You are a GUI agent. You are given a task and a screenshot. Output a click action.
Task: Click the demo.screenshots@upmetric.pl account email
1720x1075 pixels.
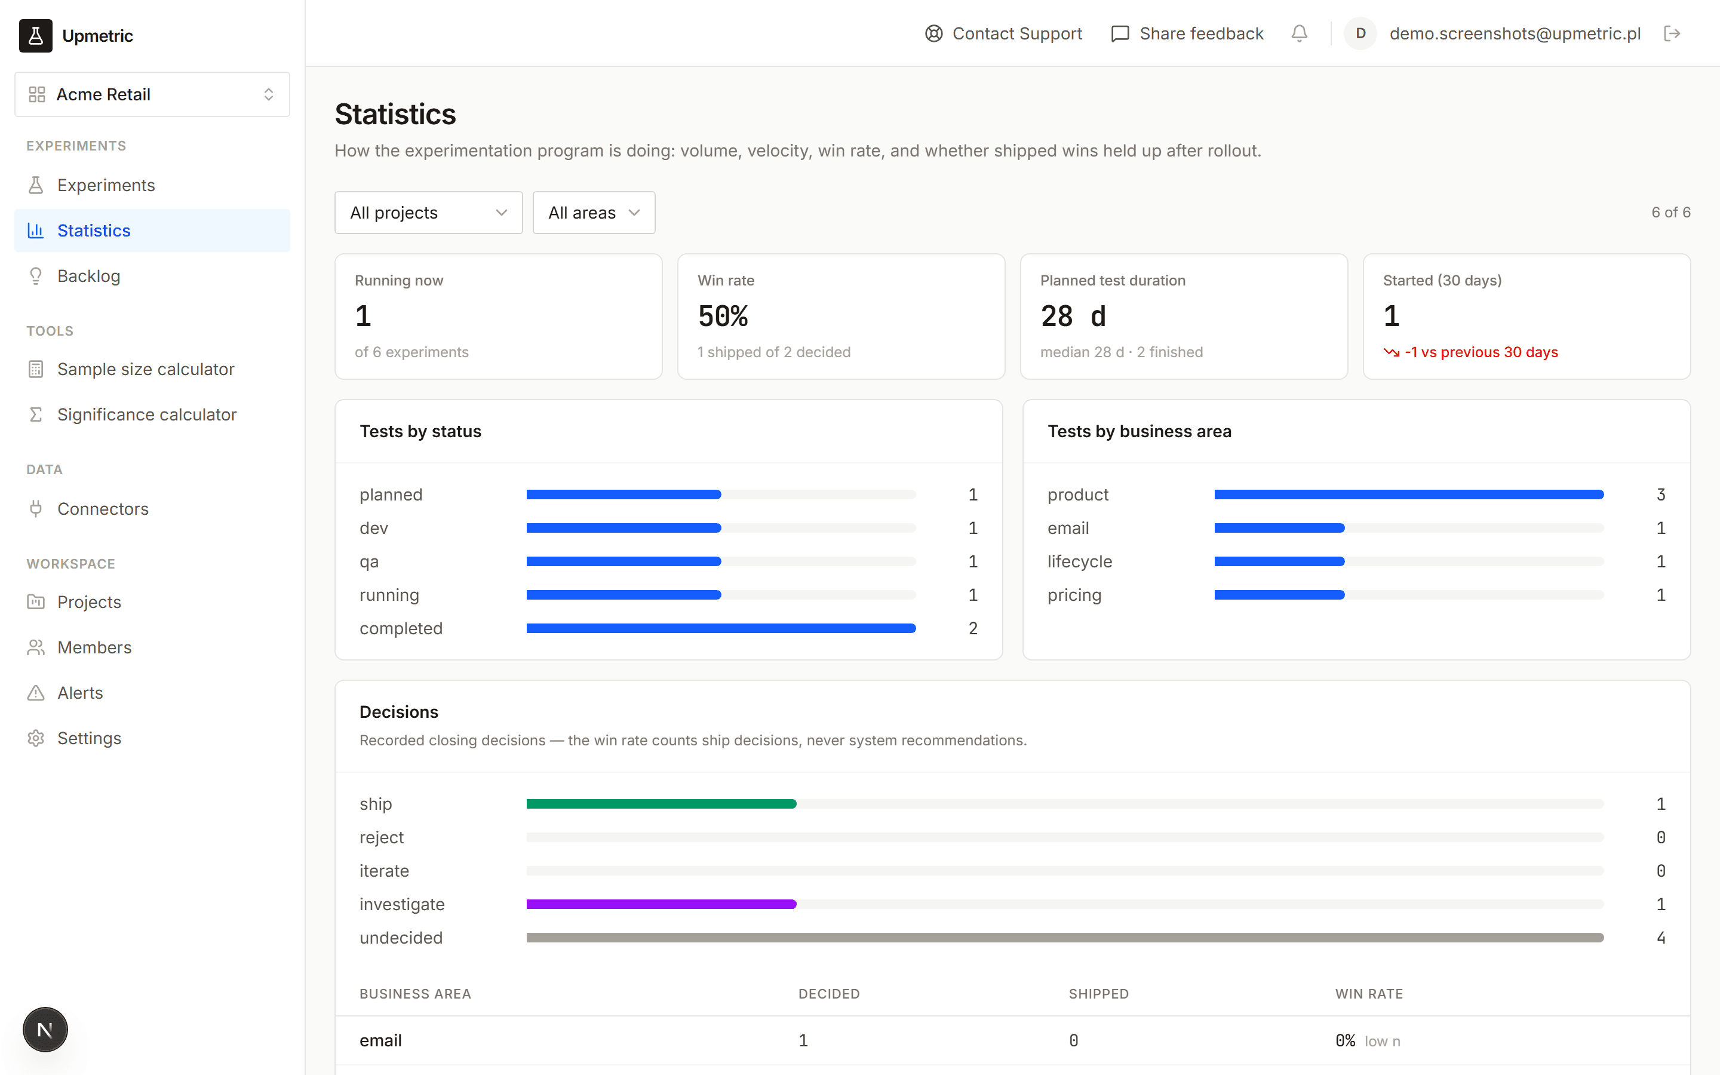click(1515, 33)
